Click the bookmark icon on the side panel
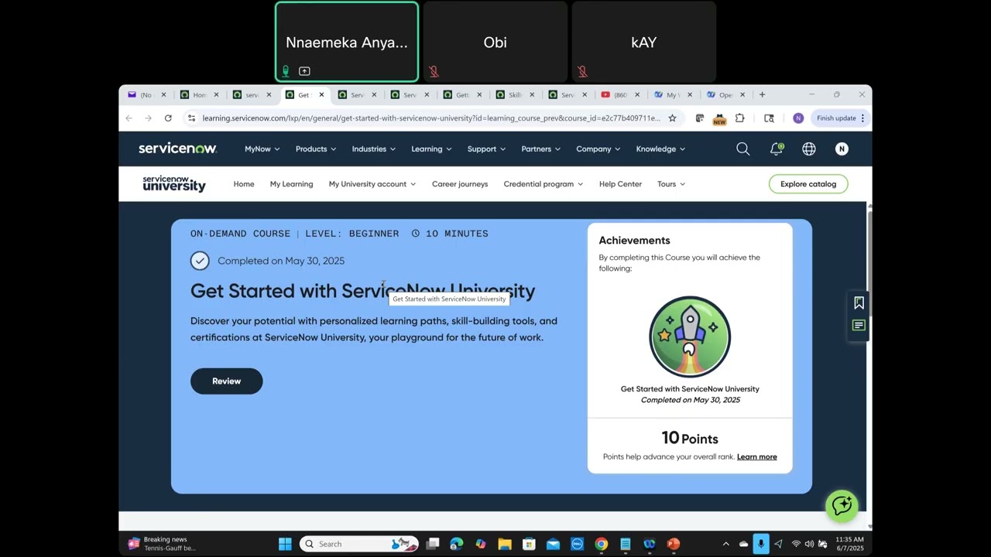The width and height of the screenshot is (991, 557). [x=859, y=302]
